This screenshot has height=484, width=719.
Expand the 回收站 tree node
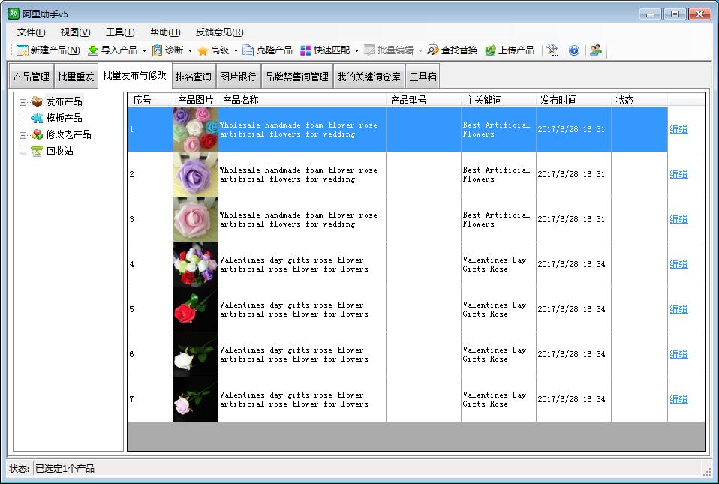(x=23, y=152)
